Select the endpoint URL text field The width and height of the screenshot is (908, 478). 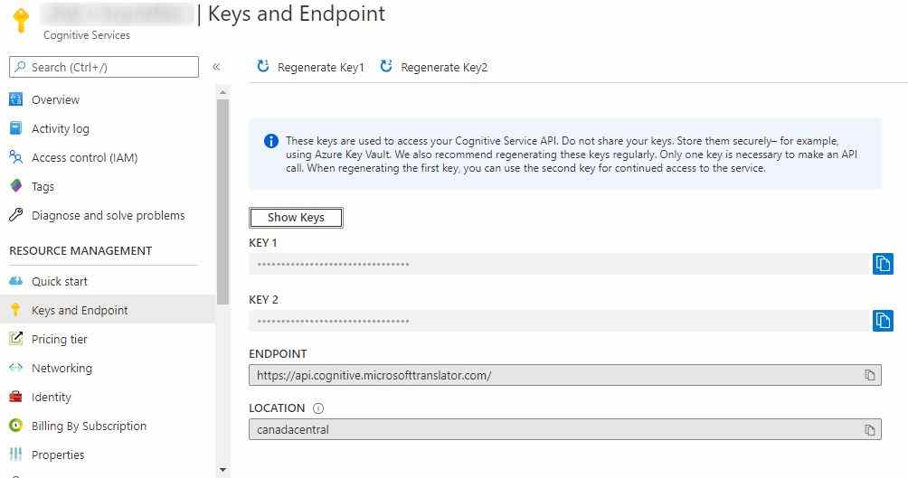coord(565,375)
